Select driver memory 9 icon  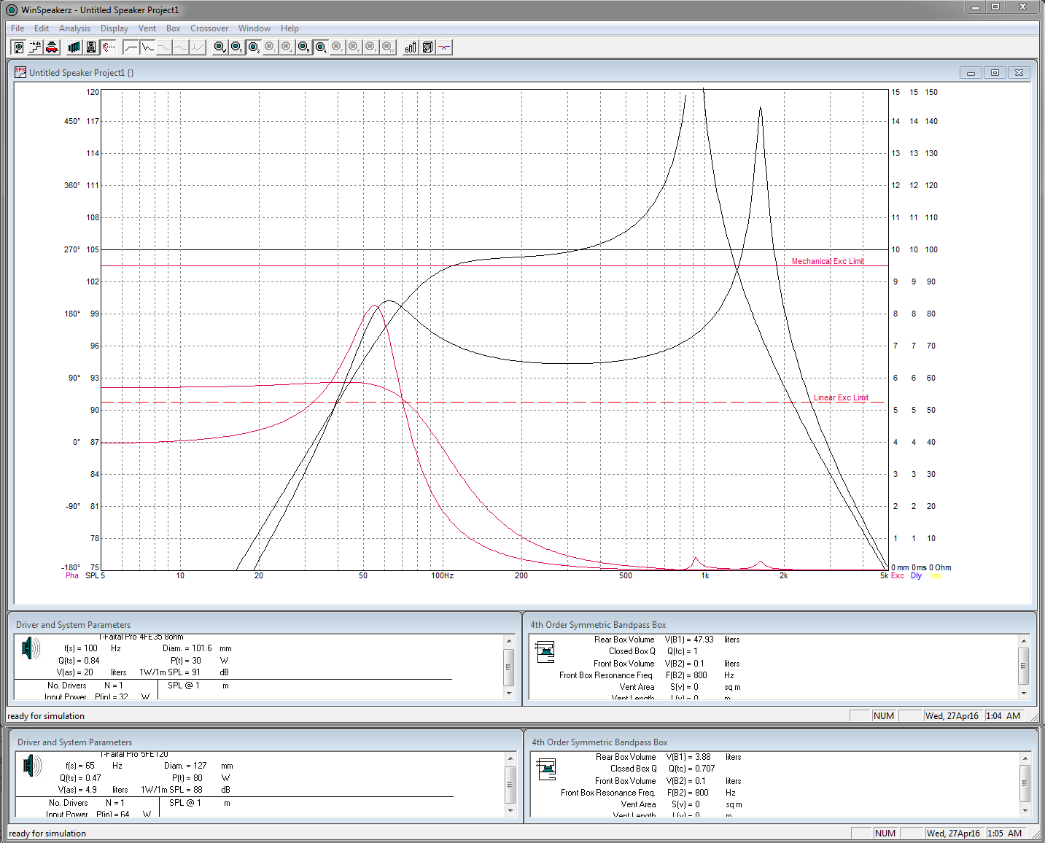tap(370, 47)
